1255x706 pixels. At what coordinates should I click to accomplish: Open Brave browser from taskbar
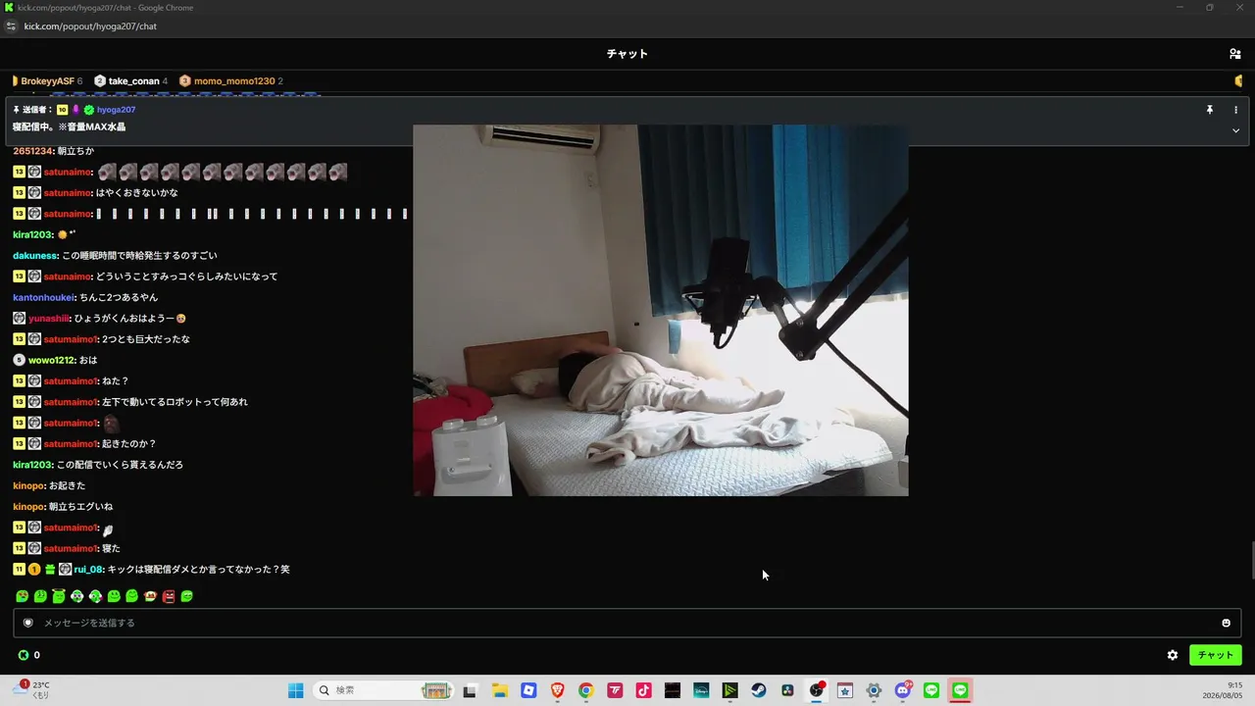click(557, 690)
